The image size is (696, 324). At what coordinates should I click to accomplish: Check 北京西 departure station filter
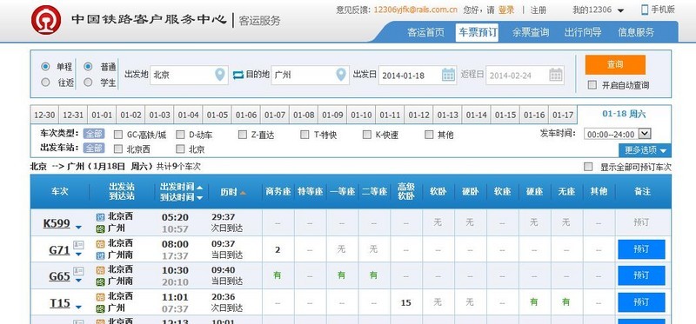[x=118, y=149]
